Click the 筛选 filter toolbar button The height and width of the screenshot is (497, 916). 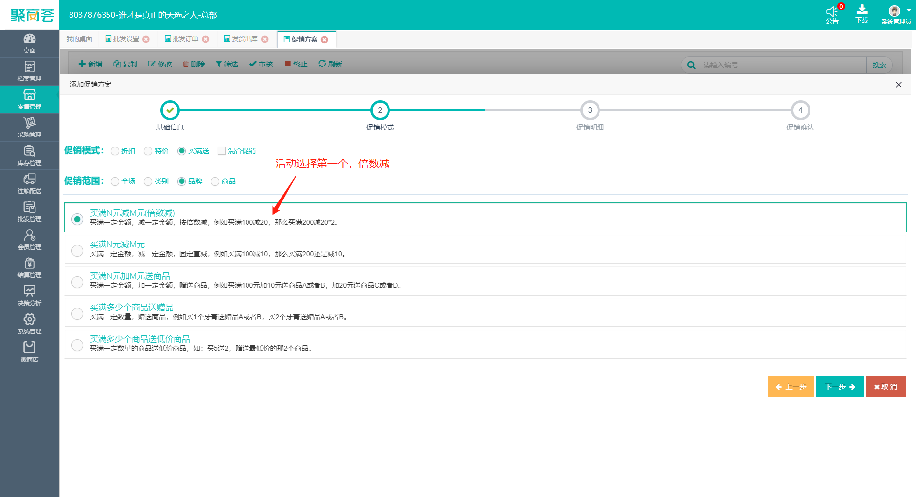pyautogui.click(x=227, y=64)
